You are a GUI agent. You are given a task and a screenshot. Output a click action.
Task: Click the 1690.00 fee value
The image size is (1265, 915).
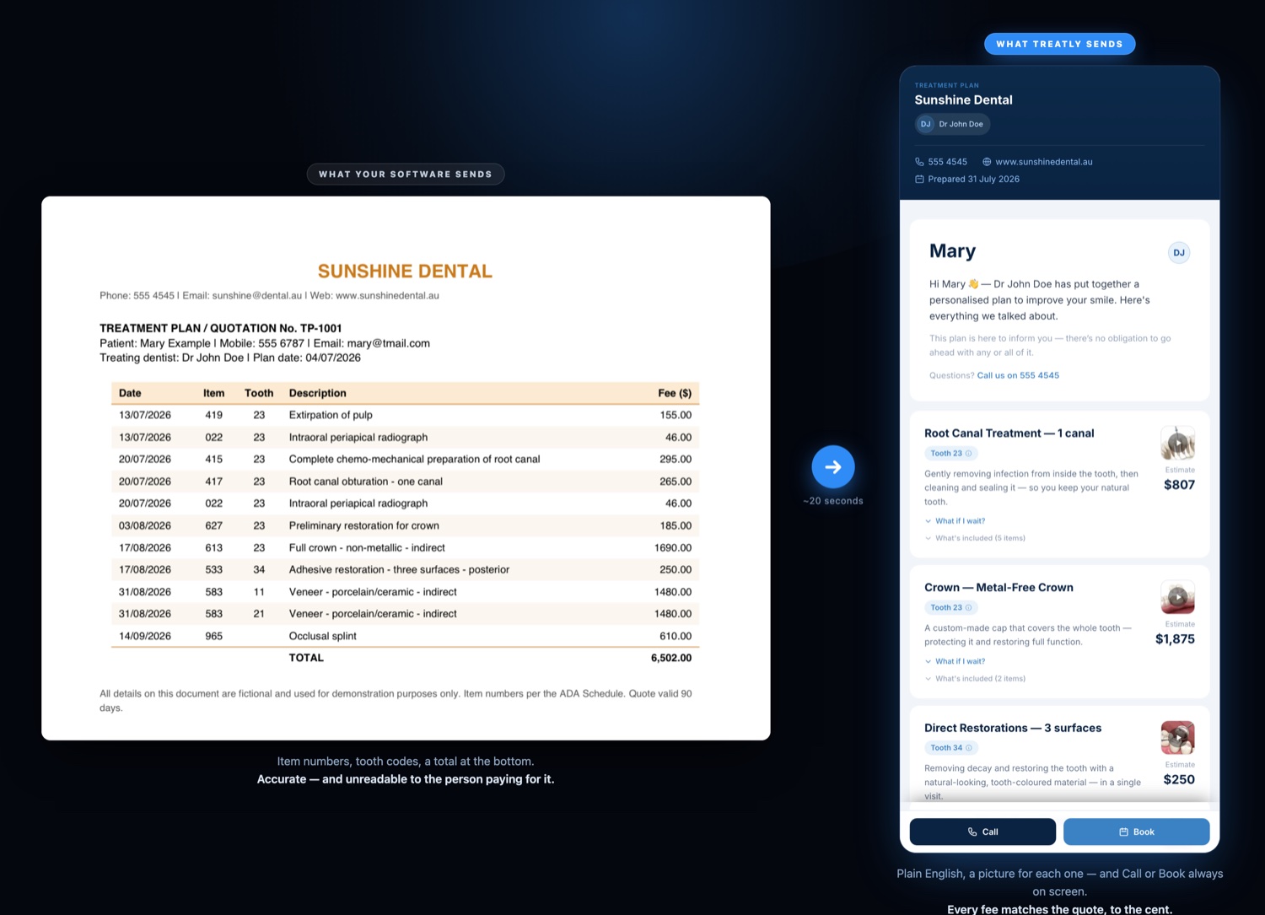(x=673, y=548)
